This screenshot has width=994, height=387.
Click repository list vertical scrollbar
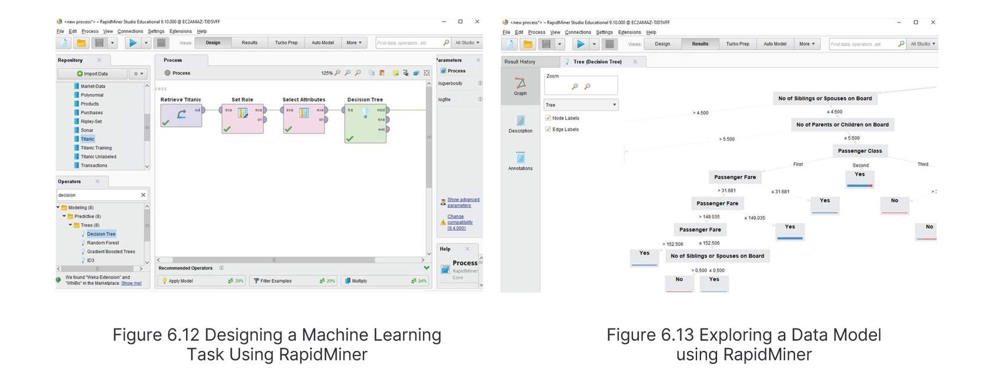coord(147,126)
